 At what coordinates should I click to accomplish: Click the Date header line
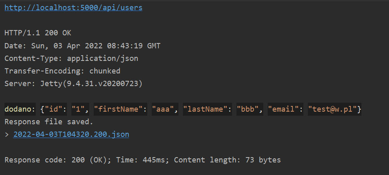(x=82, y=46)
